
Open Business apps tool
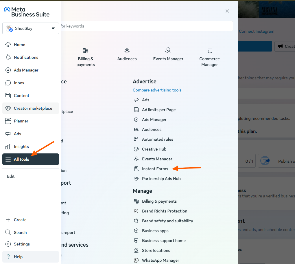pyautogui.click(x=151, y=231)
